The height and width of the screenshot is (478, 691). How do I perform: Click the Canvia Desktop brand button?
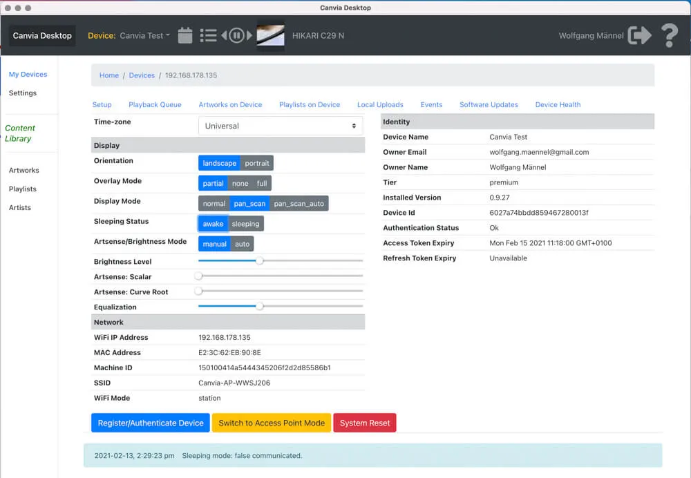tap(42, 36)
